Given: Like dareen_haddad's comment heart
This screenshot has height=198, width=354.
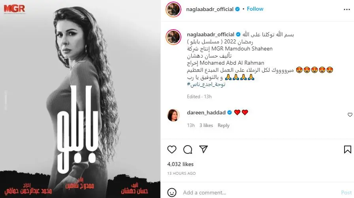Looking at the screenshot, I should [350, 115].
